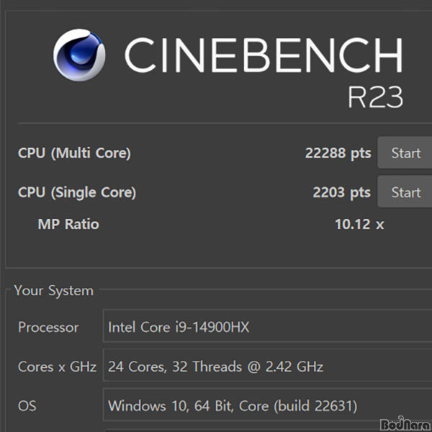Click the CINEBENCH title text
This screenshot has width=432, height=432.
pyautogui.click(x=264, y=55)
